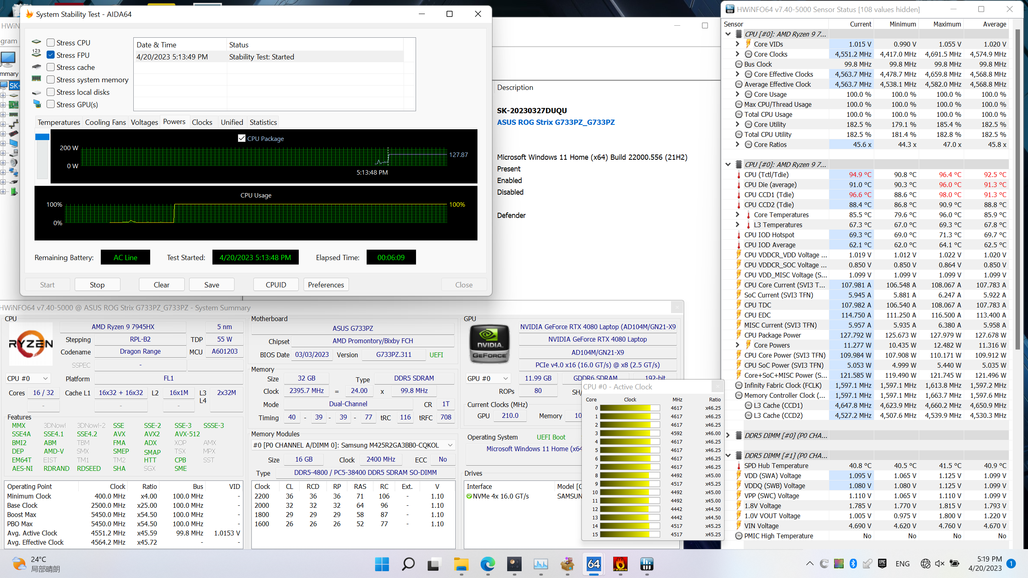
Task: Open Microsoft Edge from taskbar
Action: [x=487, y=564]
